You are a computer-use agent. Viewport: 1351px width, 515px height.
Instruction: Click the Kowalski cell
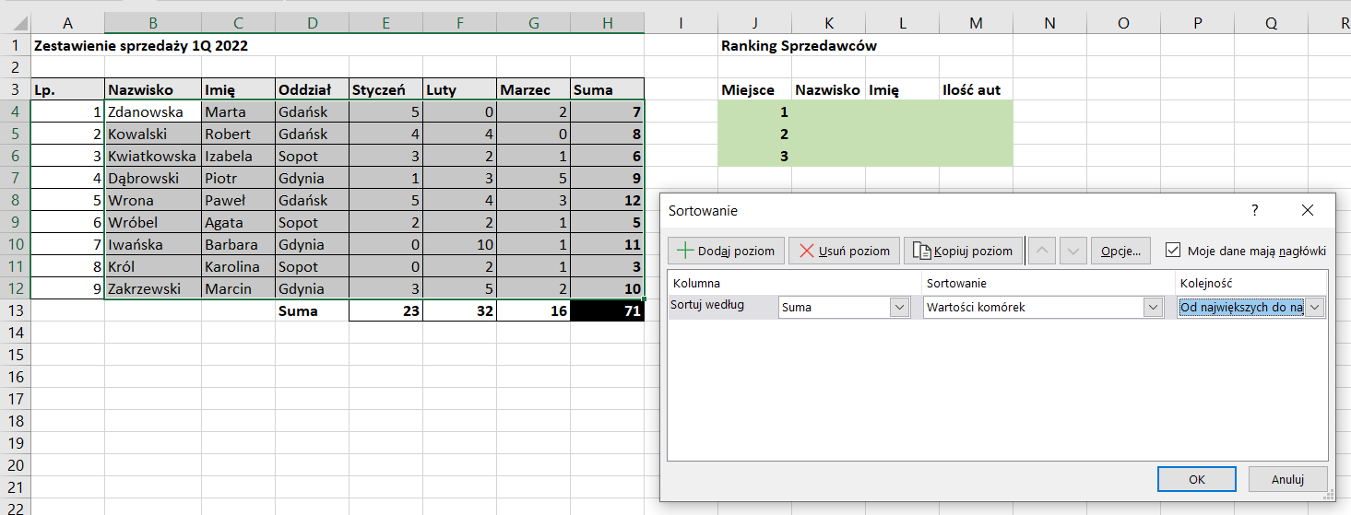(153, 134)
